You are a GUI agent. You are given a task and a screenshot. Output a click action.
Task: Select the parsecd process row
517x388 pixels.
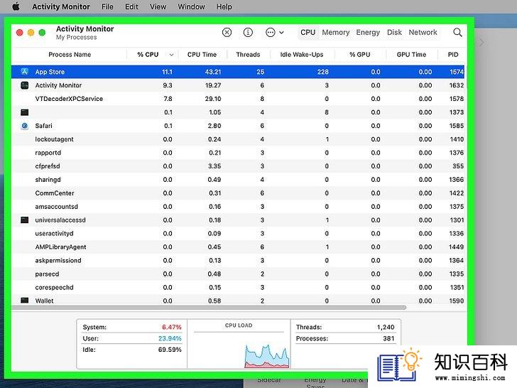[238, 274]
